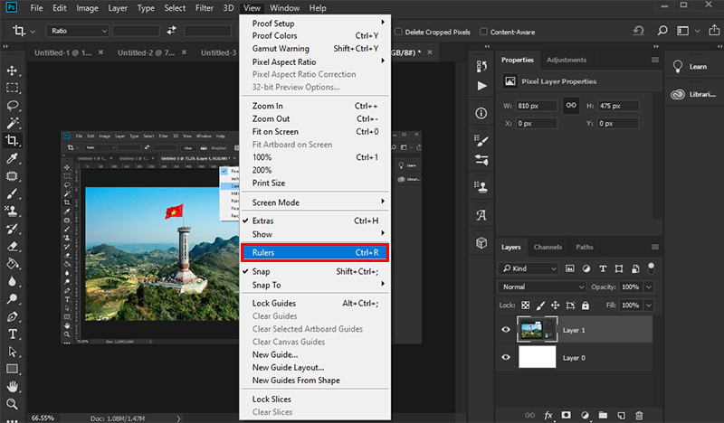The height and width of the screenshot is (423, 724).
Task: Select the Pen tool
Action: 12,316
